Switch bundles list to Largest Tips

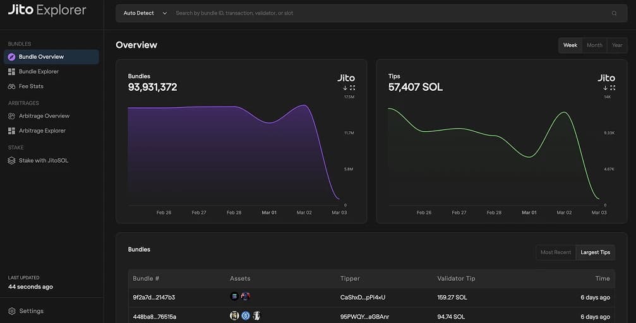[595, 252]
